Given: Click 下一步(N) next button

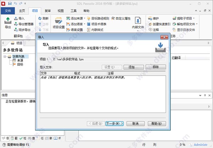Looking at the screenshot, I should pos(115,124).
